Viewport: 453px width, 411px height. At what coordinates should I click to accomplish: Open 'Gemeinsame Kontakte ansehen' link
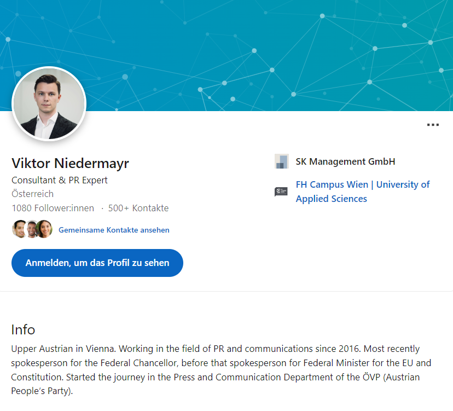(114, 230)
